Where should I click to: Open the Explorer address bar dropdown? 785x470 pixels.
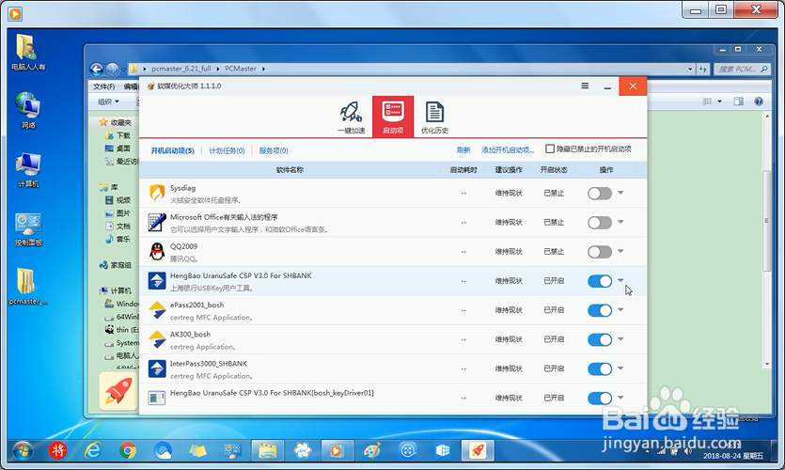pyautogui.click(x=690, y=69)
